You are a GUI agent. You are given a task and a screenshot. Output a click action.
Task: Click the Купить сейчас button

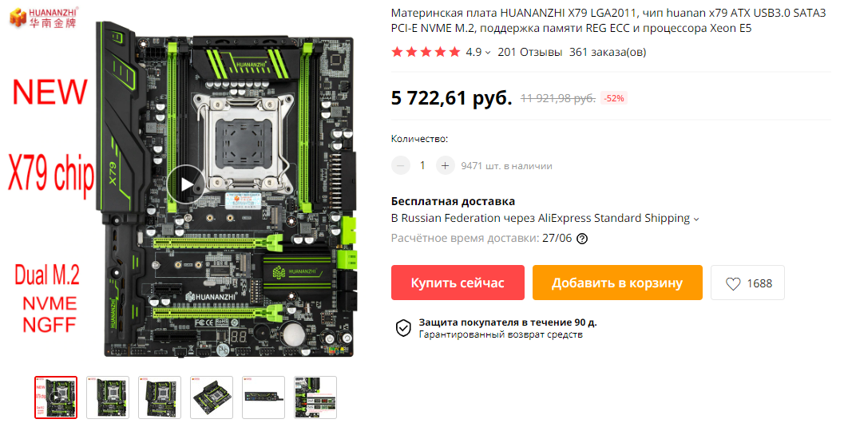(458, 283)
